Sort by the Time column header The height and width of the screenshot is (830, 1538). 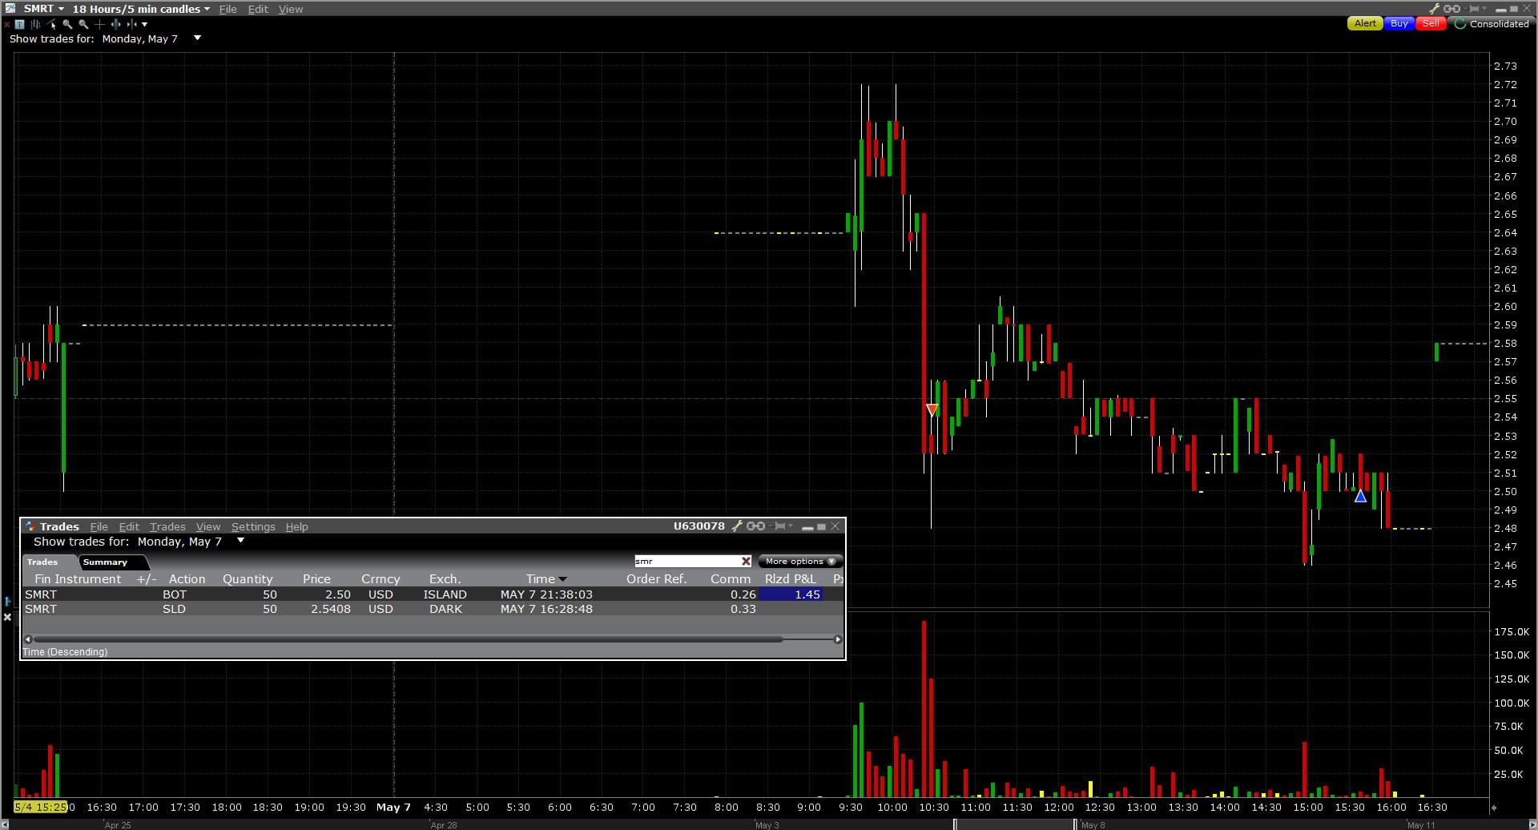tap(546, 579)
